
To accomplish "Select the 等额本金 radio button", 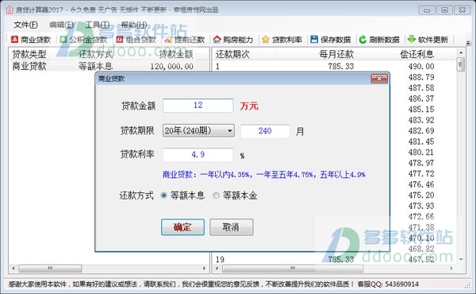I will (216, 195).
